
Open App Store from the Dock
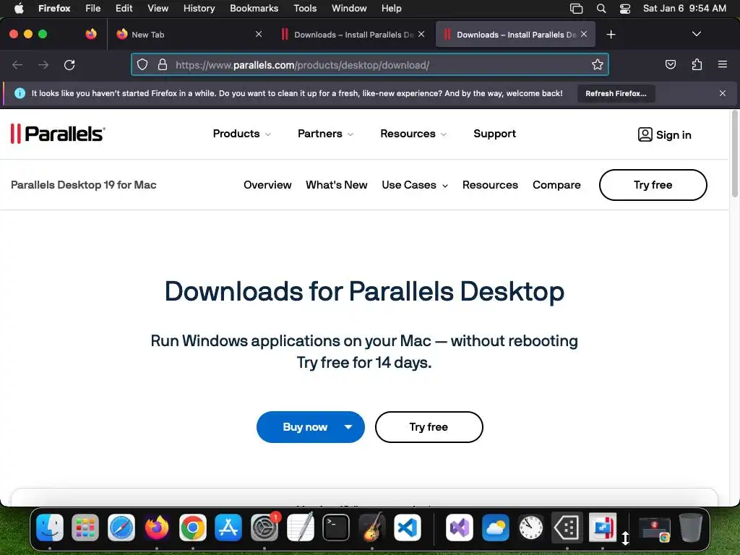tap(228, 528)
